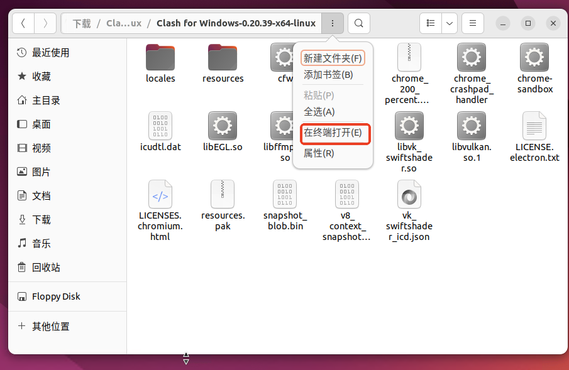Open the hamburger main menu
This screenshot has height=370, width=569.
pyautogui.click(x=473, y=24)
